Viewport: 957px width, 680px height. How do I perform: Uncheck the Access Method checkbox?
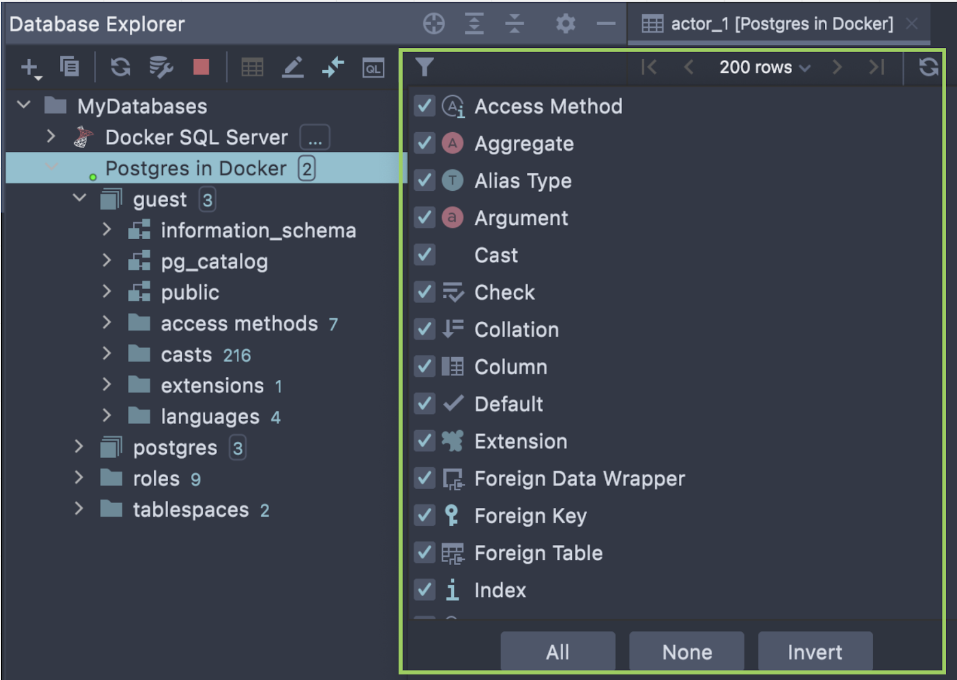[425, 106]
